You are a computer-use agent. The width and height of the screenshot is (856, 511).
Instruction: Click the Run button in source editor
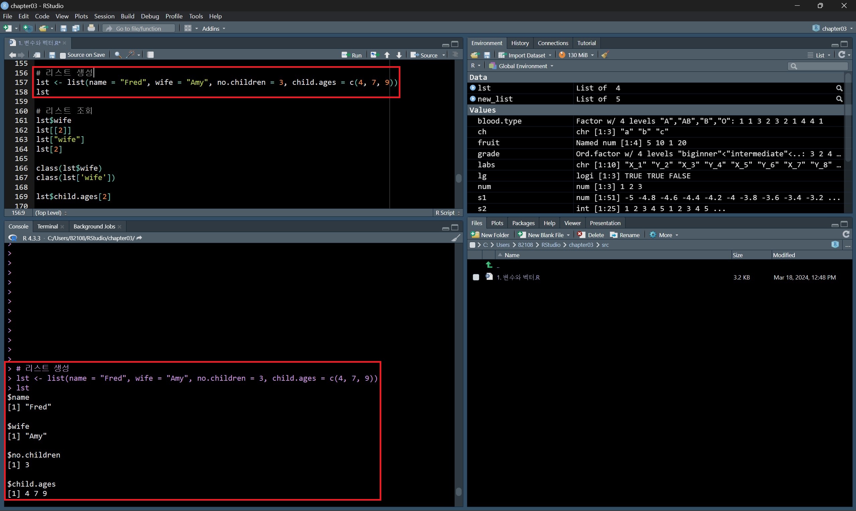[x=352, y=55]
